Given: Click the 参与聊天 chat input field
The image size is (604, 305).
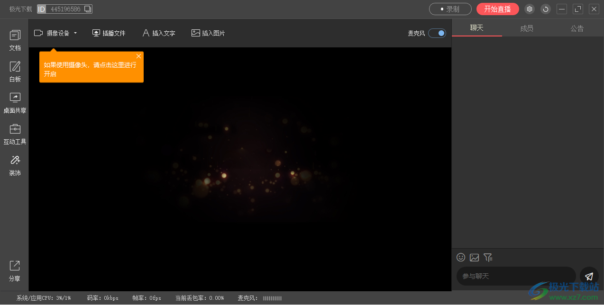Looking at the screenshot, I should pos(515,276).
